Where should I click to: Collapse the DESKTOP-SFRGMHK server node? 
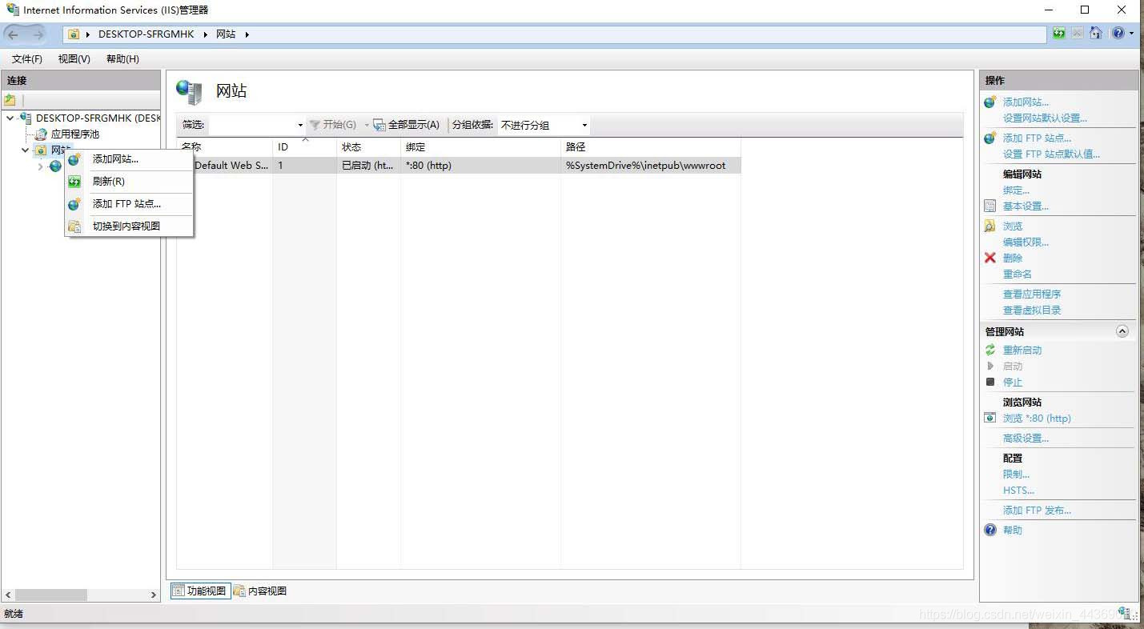(10, 118)
